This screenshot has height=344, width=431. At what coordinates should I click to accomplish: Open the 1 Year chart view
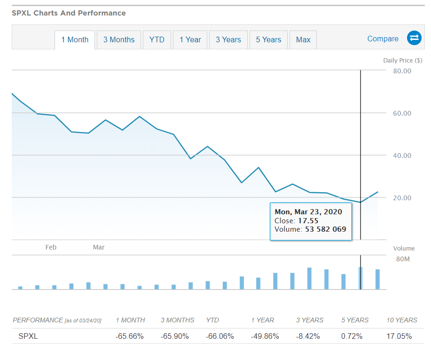click(190, 39)
